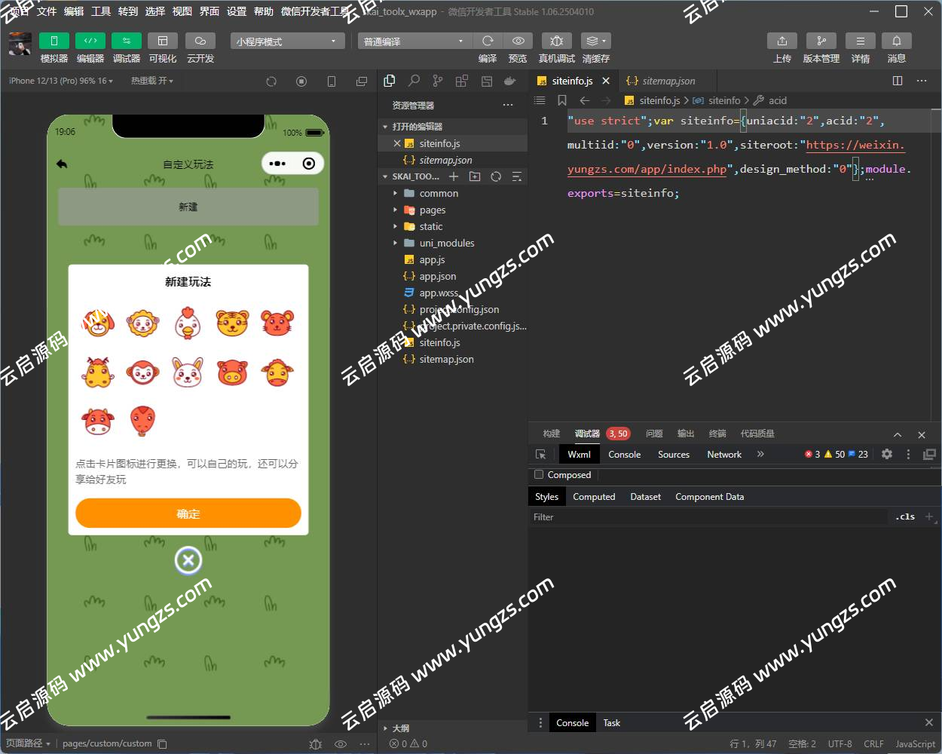Open the 工具 menu
Viewport: 942px width, 754px height.
pyautogui.click(x=101, y=11)
